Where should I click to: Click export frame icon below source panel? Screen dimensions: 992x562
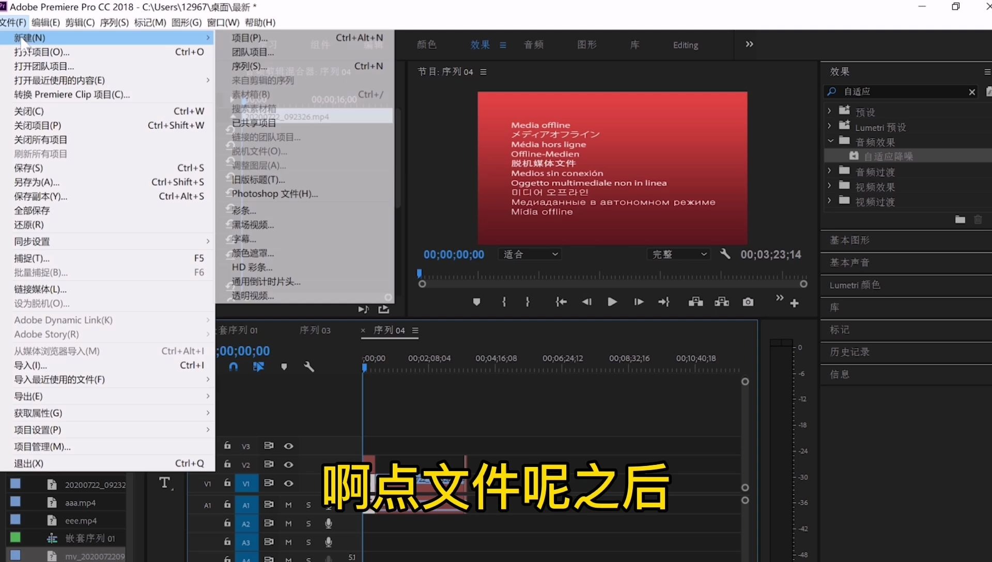383,309
